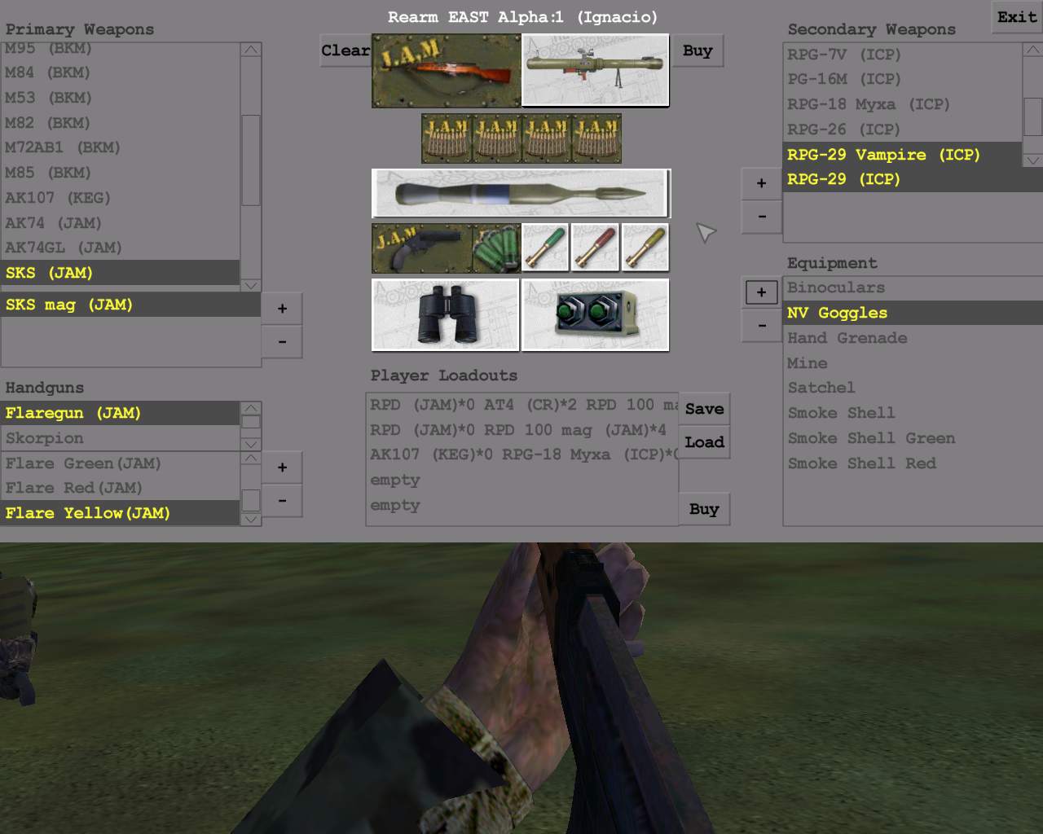Add equipment with plus button
1043x834 pixels.
[761, 292]
